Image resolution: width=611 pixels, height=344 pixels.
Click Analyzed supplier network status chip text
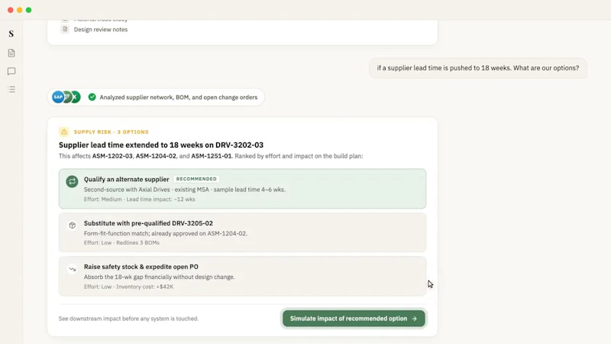(x=179, y=97)
